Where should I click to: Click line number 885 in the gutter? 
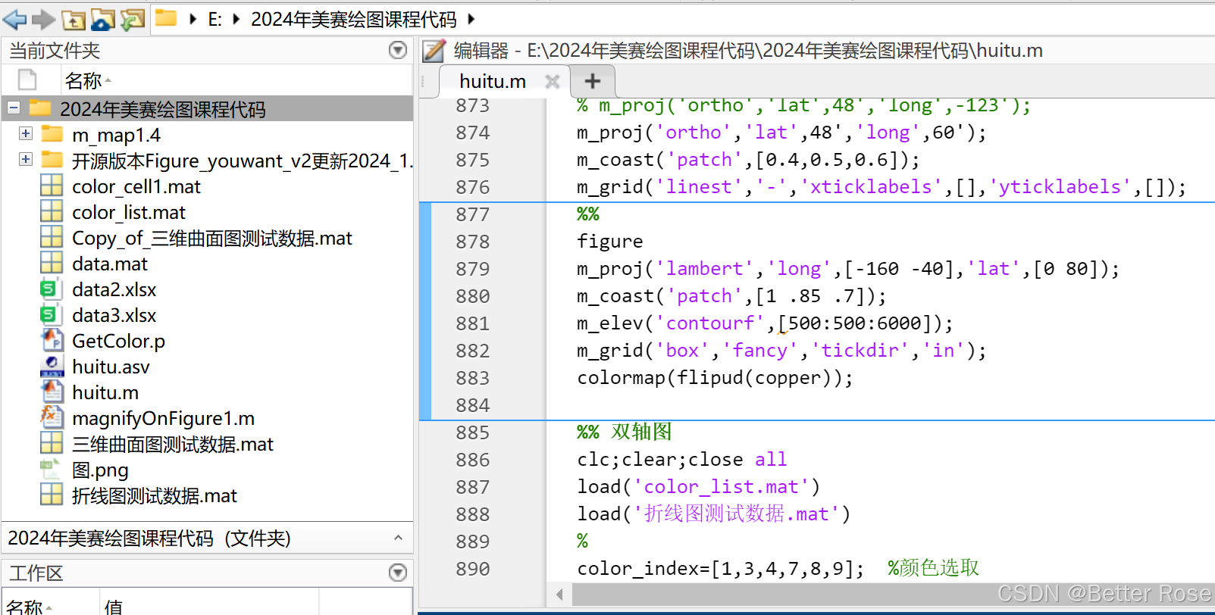[x=473, y=432]
